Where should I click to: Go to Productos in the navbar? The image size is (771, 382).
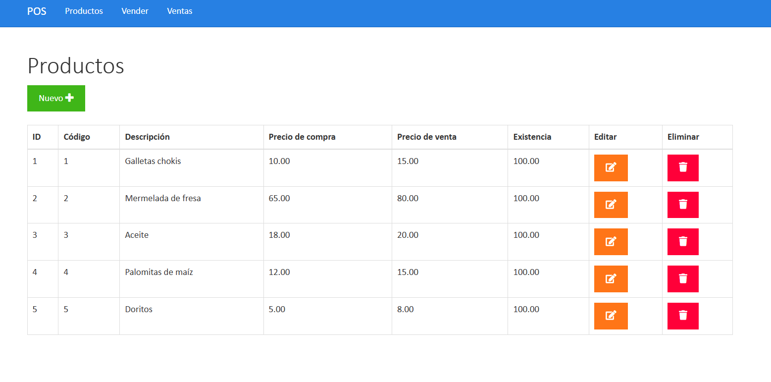(x=84, y=11)
